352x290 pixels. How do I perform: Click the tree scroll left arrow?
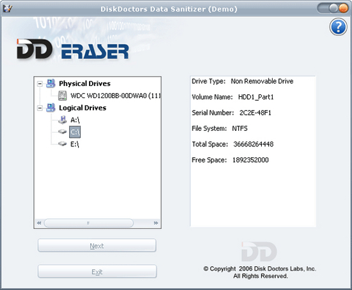(39, 223)
